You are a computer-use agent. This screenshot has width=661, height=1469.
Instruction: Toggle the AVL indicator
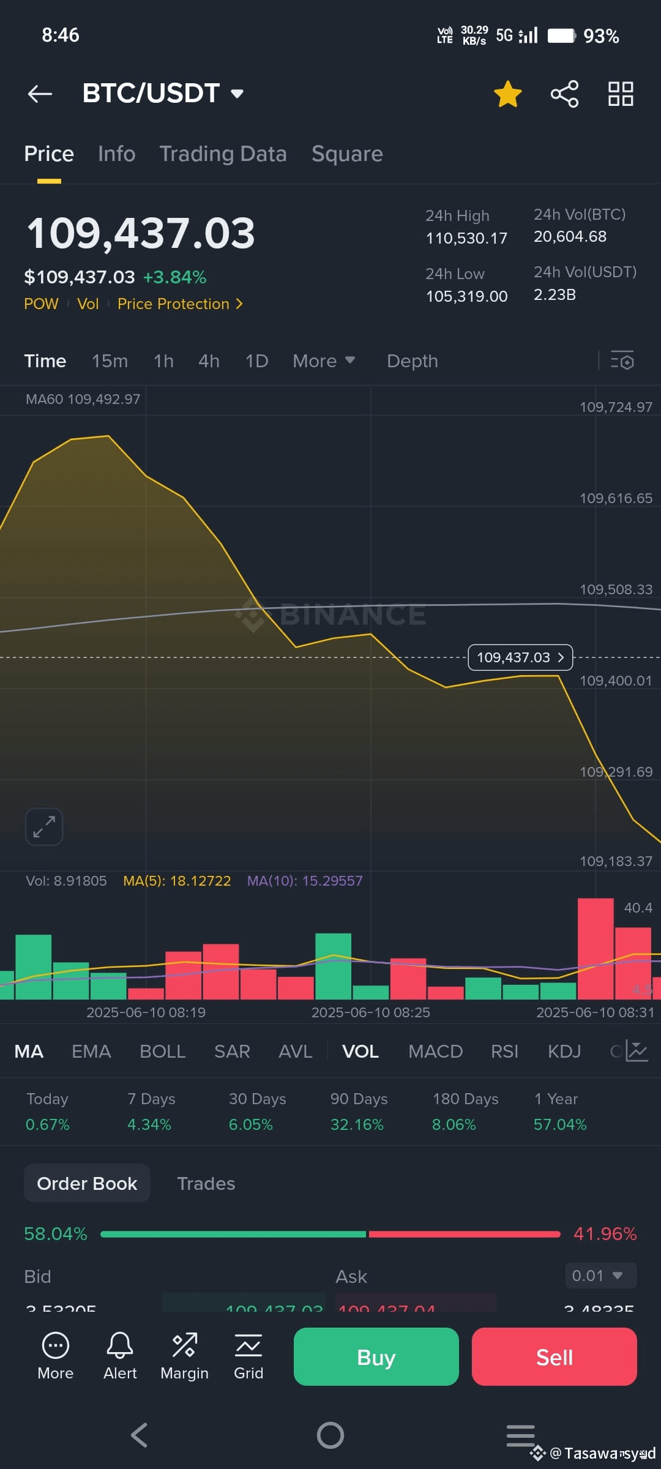point(295,1052)
